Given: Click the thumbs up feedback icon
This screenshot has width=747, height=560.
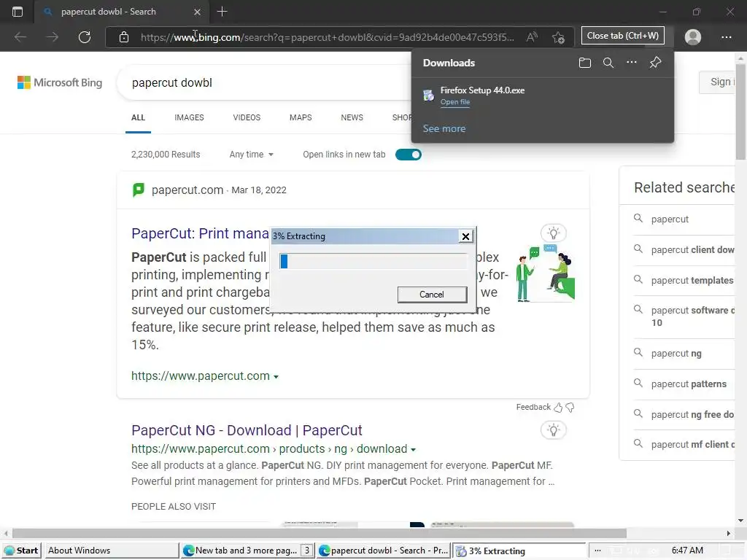Looking at the screenshot, I should (558, 407).
